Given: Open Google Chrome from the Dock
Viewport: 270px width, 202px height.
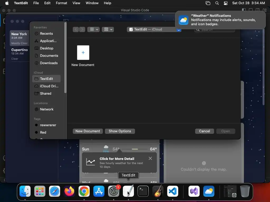Looking at the screenshot, I should click(x=84, y=191).
